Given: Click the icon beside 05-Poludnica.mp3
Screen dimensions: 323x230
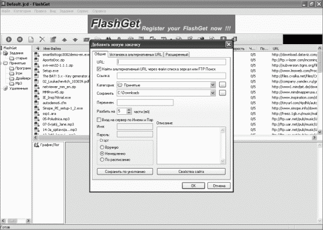Looking at the screenshot, I should point(37,119).
